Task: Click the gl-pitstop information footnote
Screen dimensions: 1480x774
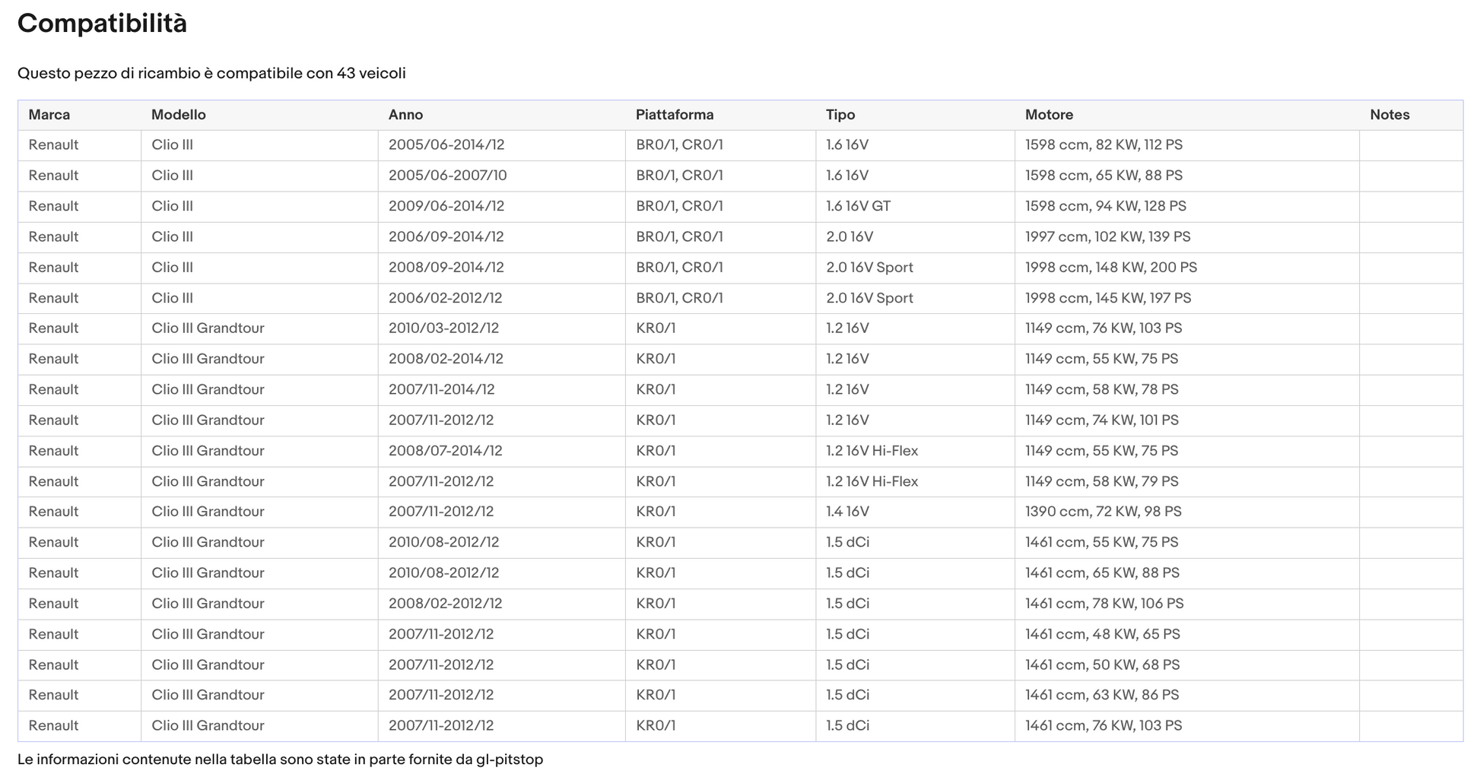Action: [x=281, y=760]
